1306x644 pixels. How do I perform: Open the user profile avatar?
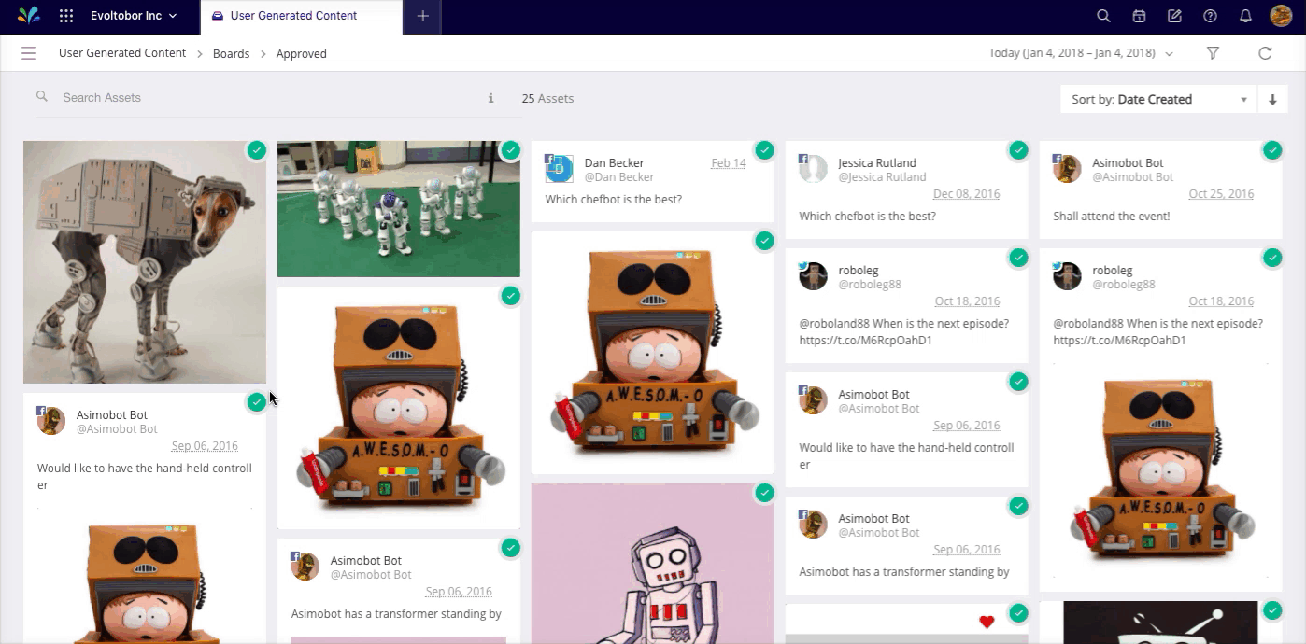coord(1281,16)
